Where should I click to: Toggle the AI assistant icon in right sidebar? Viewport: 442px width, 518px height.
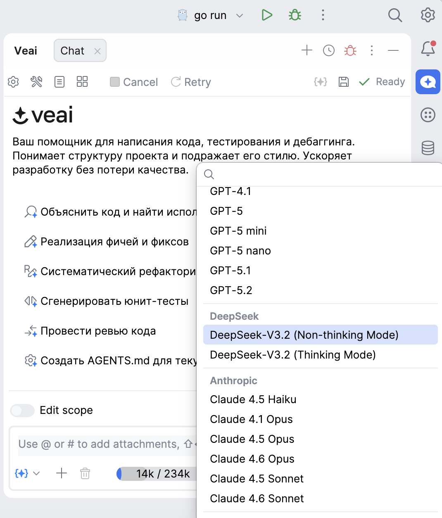click(x=428, y=82)
